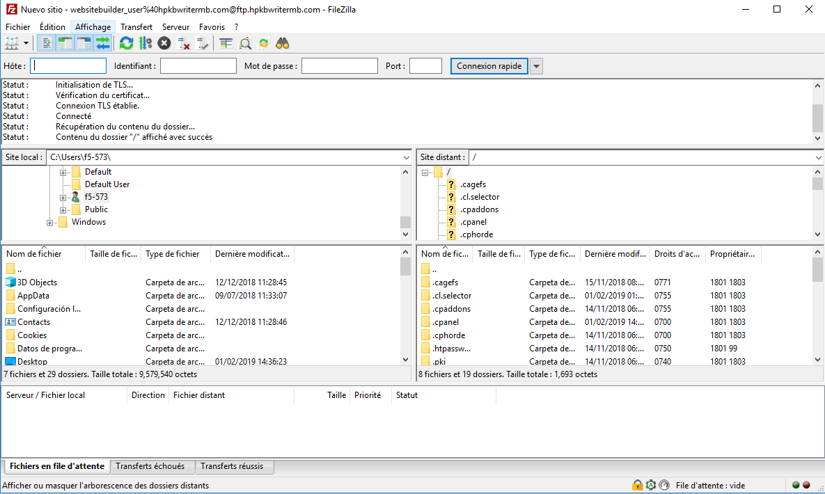The height and width of the screenshot is (494, 825).
Task: Open the Serveur menu
Action: [175, 27]
